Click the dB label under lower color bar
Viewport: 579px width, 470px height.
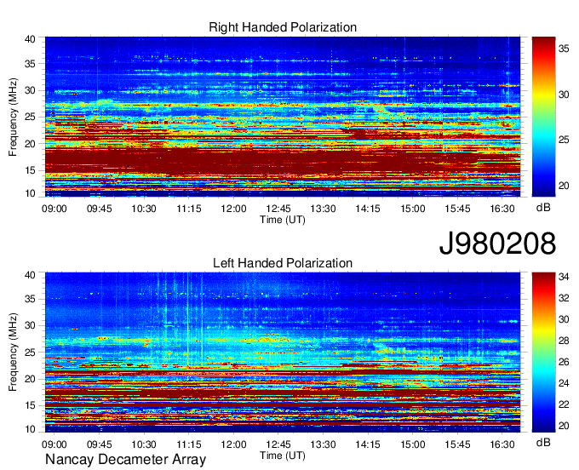pyautogui.click(x=543, y=442)
